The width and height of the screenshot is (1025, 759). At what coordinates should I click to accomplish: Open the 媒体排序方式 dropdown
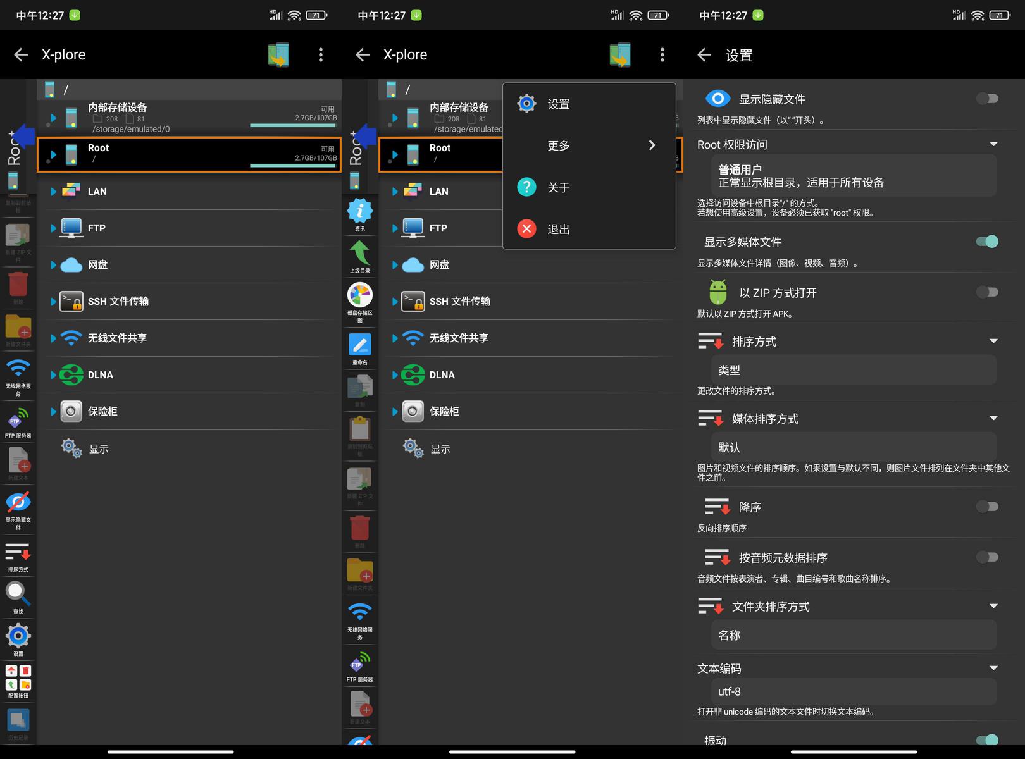[993, 418]
